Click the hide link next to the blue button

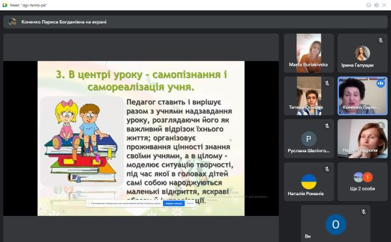190,204
